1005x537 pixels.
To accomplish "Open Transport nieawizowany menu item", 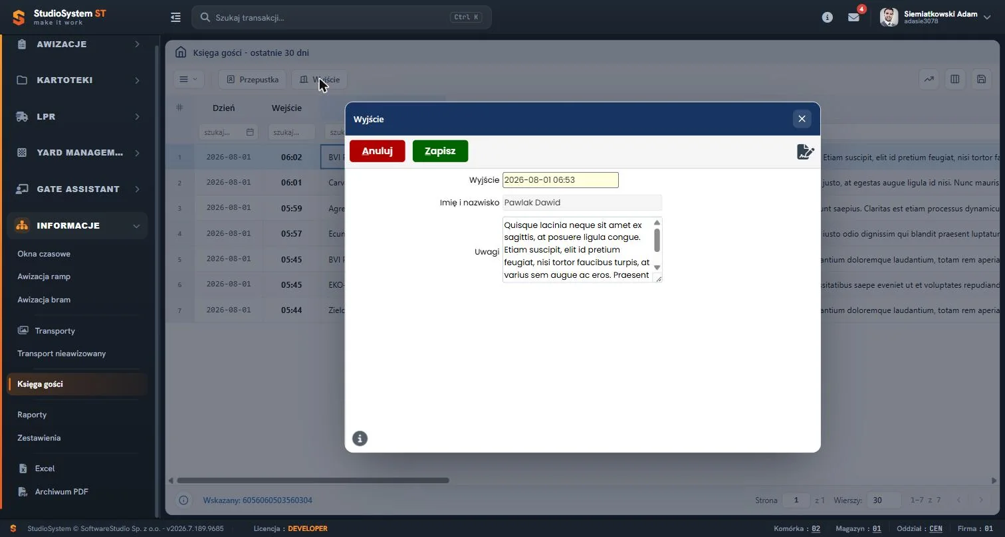I will (62, 354).
